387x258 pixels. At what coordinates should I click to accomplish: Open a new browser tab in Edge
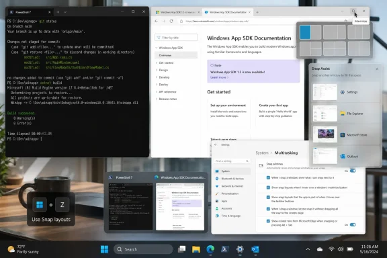click(x=257, y=12)
